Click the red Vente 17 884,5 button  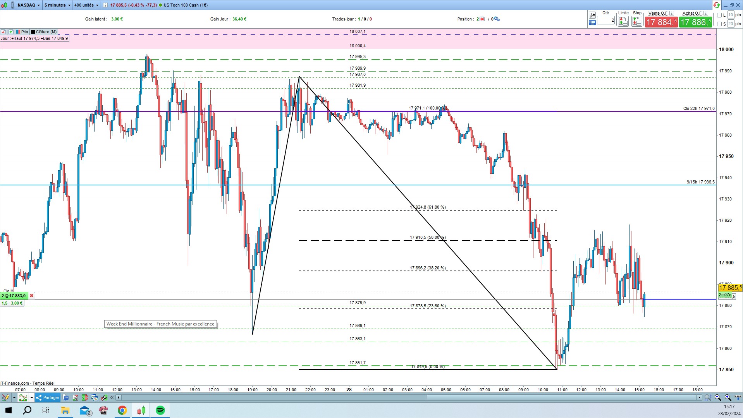(x=661, y=22)
